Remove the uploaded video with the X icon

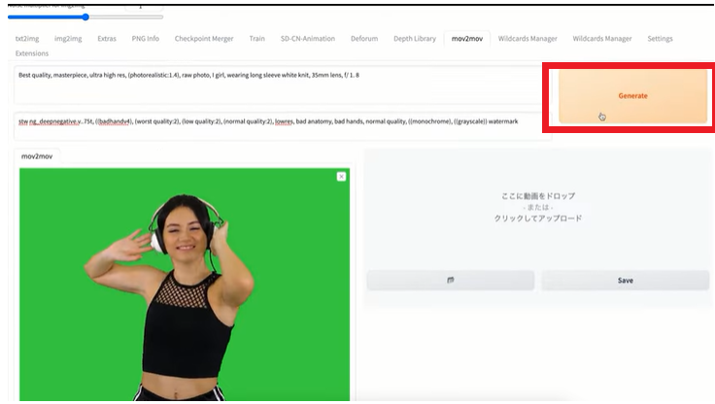341,177
